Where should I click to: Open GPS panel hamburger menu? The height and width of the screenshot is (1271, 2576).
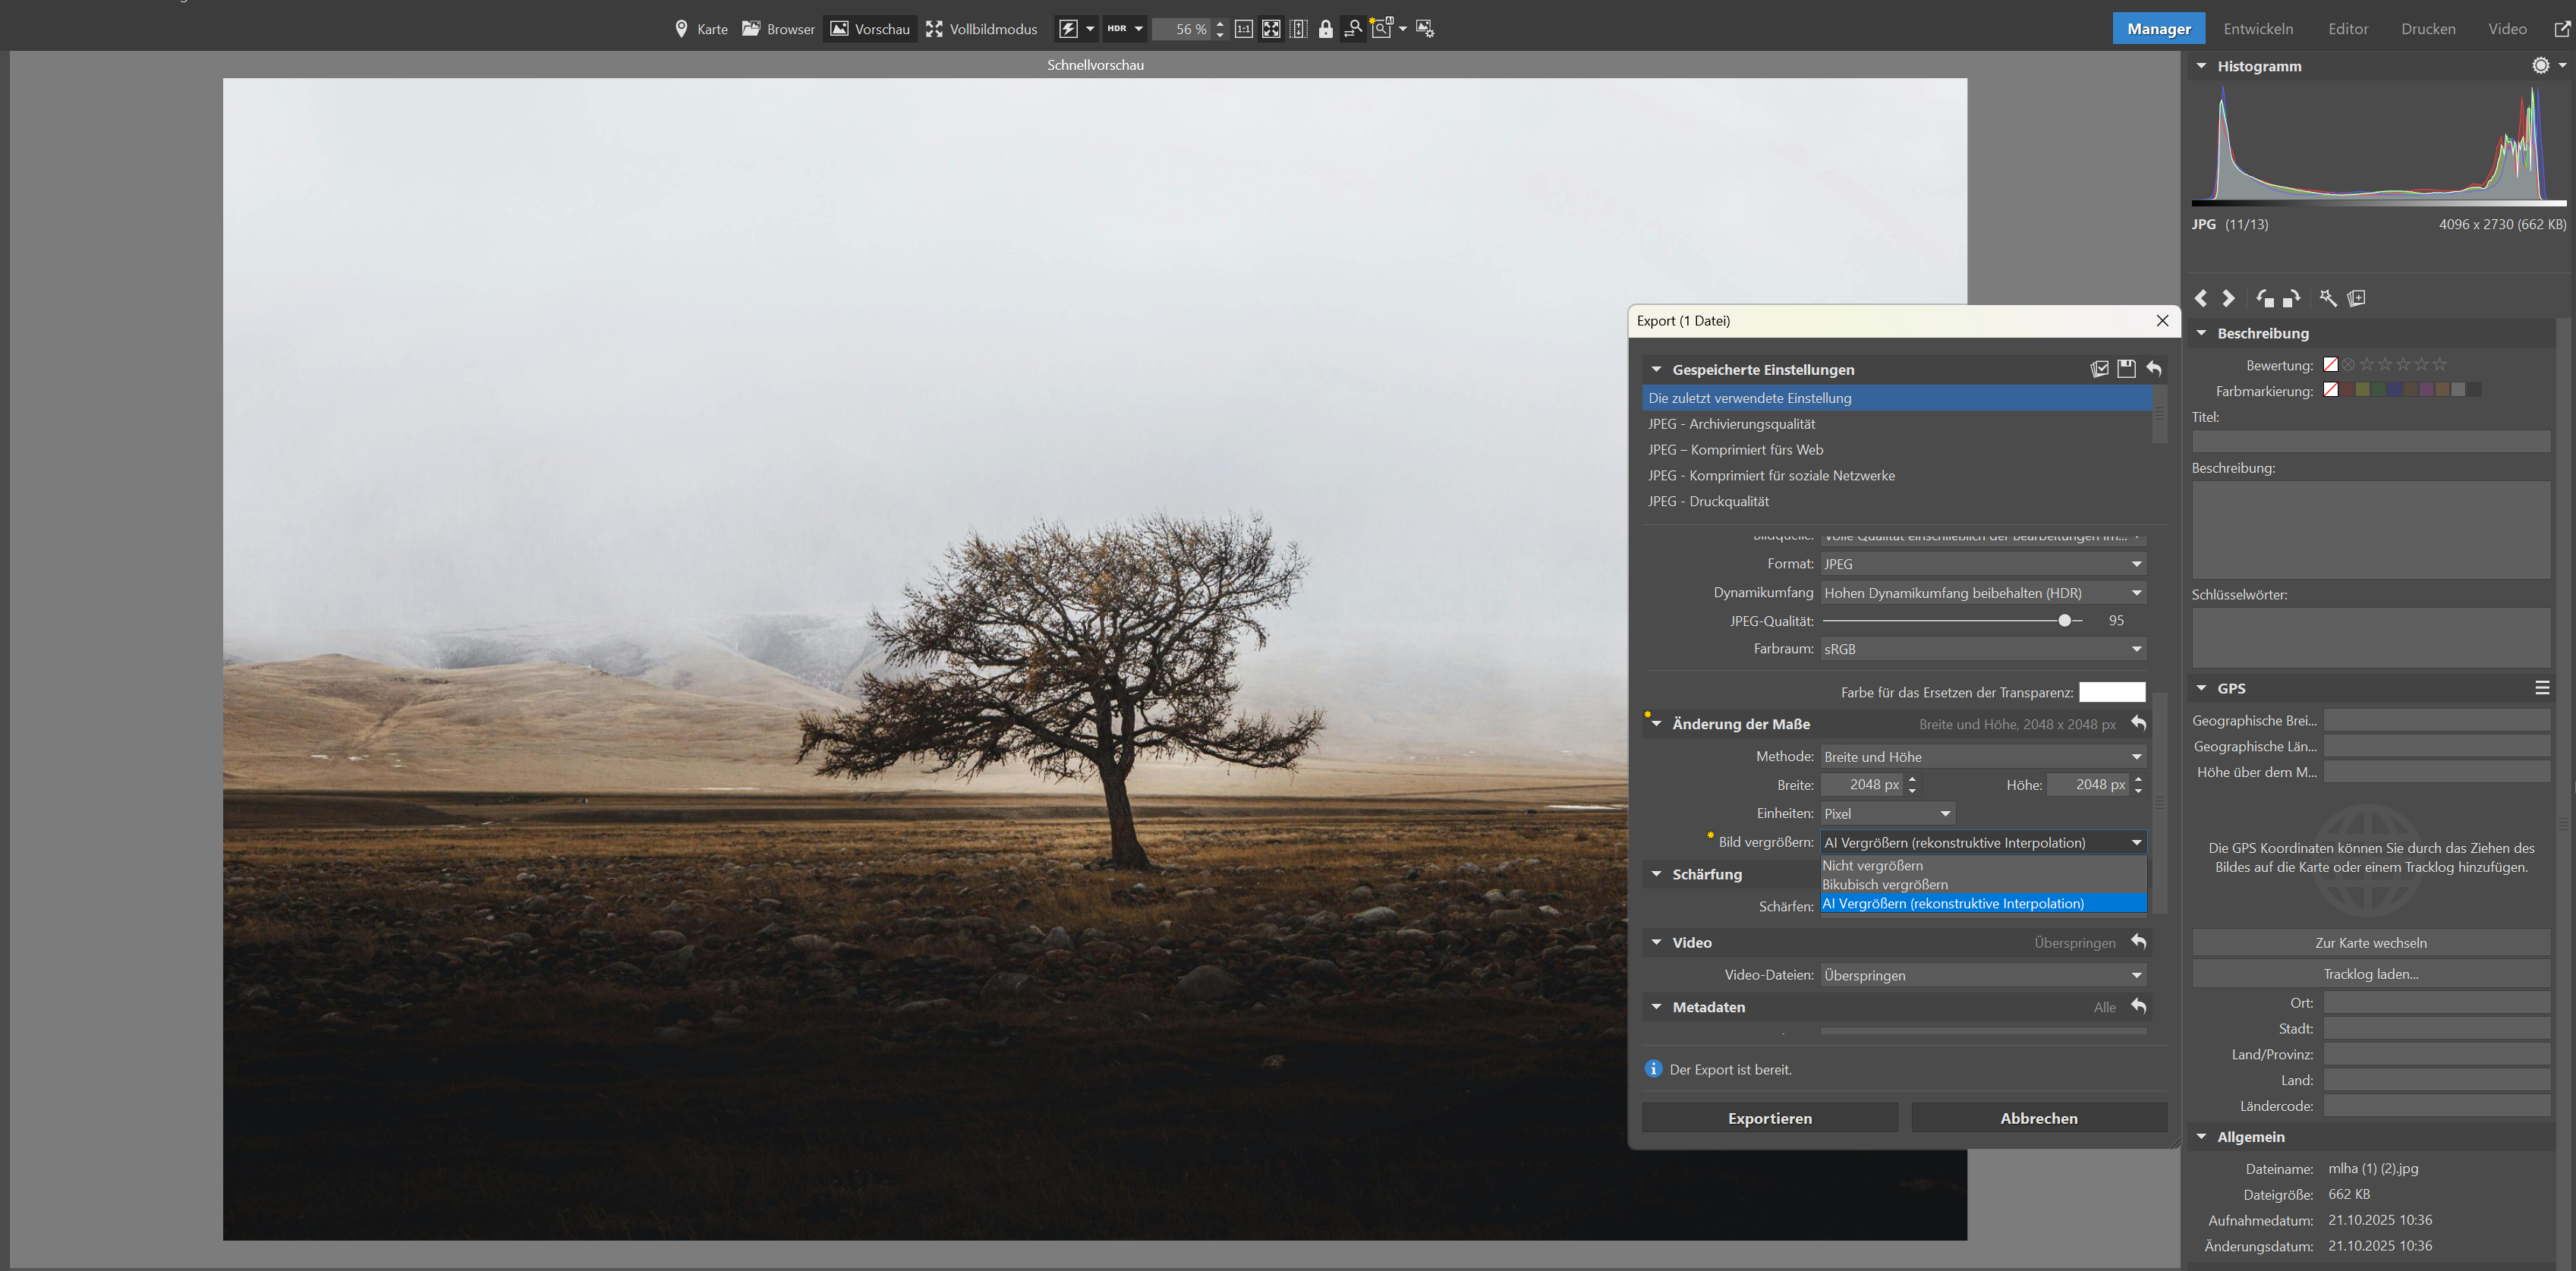pos(2541,688)
